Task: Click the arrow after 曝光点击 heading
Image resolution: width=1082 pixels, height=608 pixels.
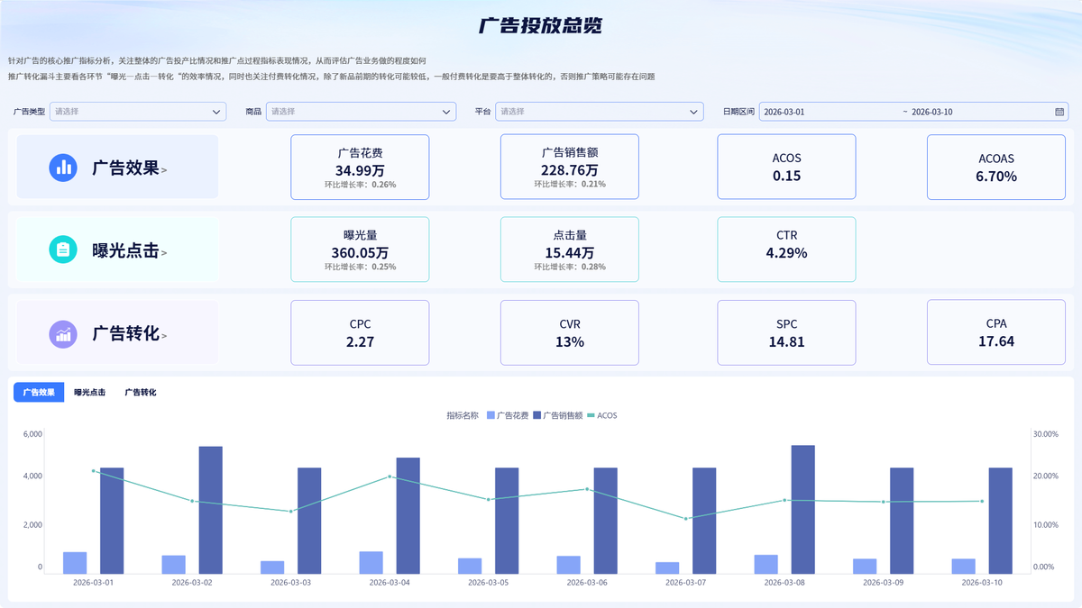Action: [164, 254]
